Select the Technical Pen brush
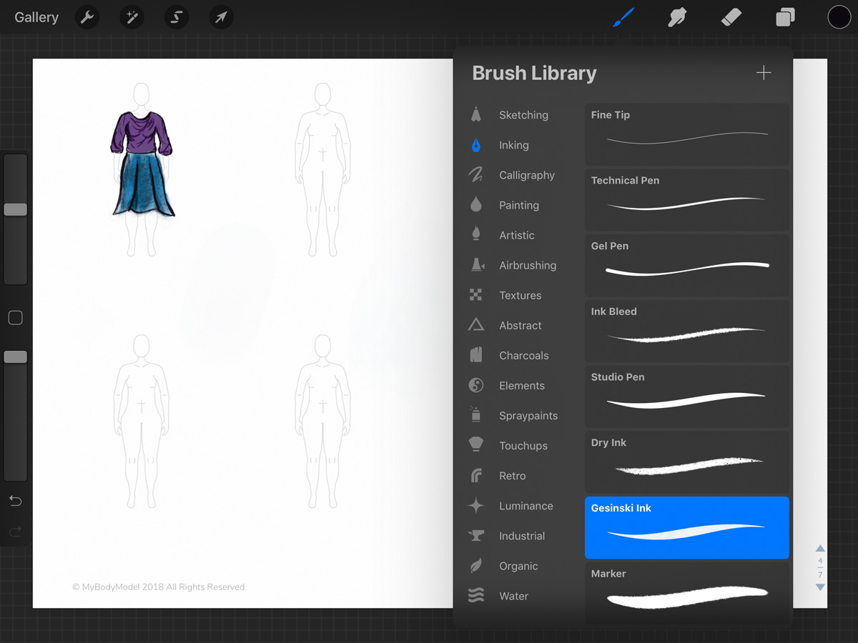This screenshot has height=643, width=858. pos(686,200)
